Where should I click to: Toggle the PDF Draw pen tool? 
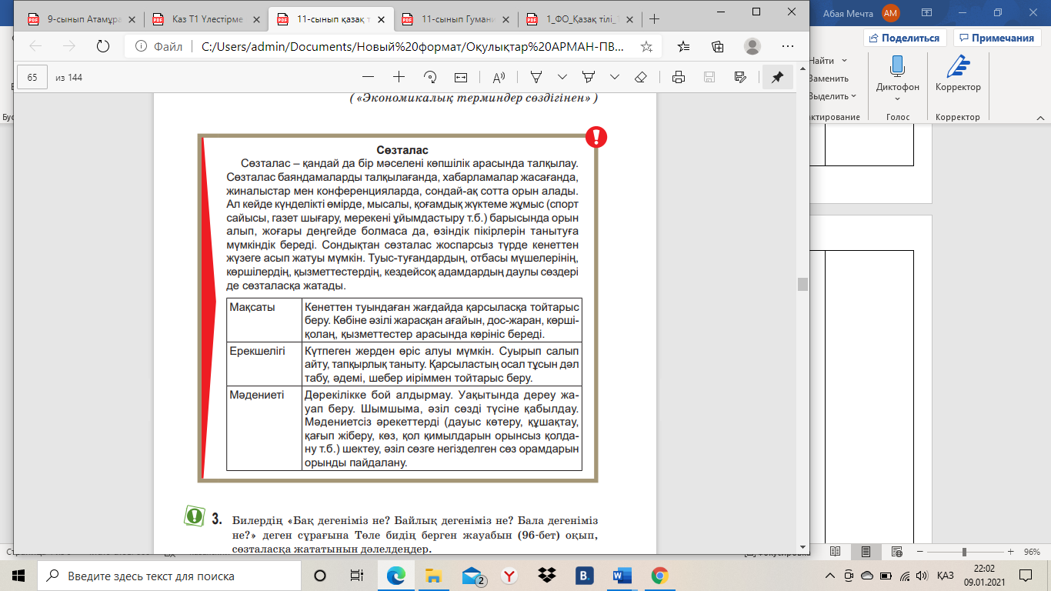(x=536, y=77)
